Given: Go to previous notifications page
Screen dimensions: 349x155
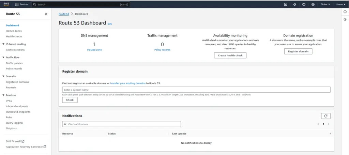Looking at the screenshot, I should [318, 124].
